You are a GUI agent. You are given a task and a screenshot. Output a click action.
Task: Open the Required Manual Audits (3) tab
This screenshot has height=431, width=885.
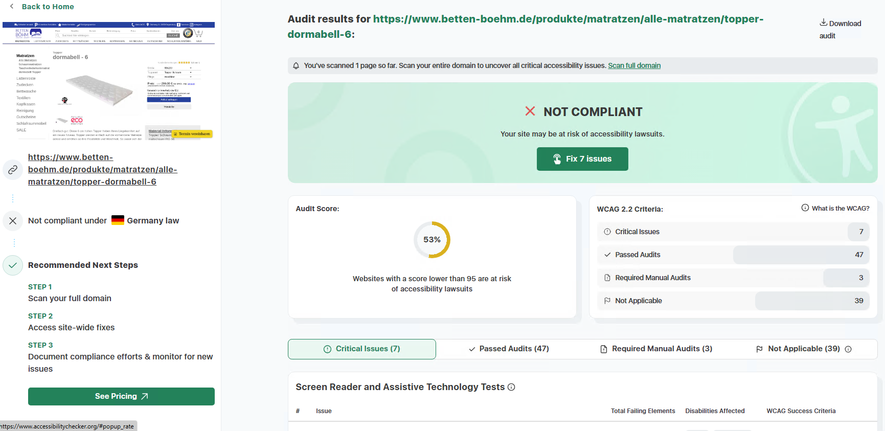point(656,349)
